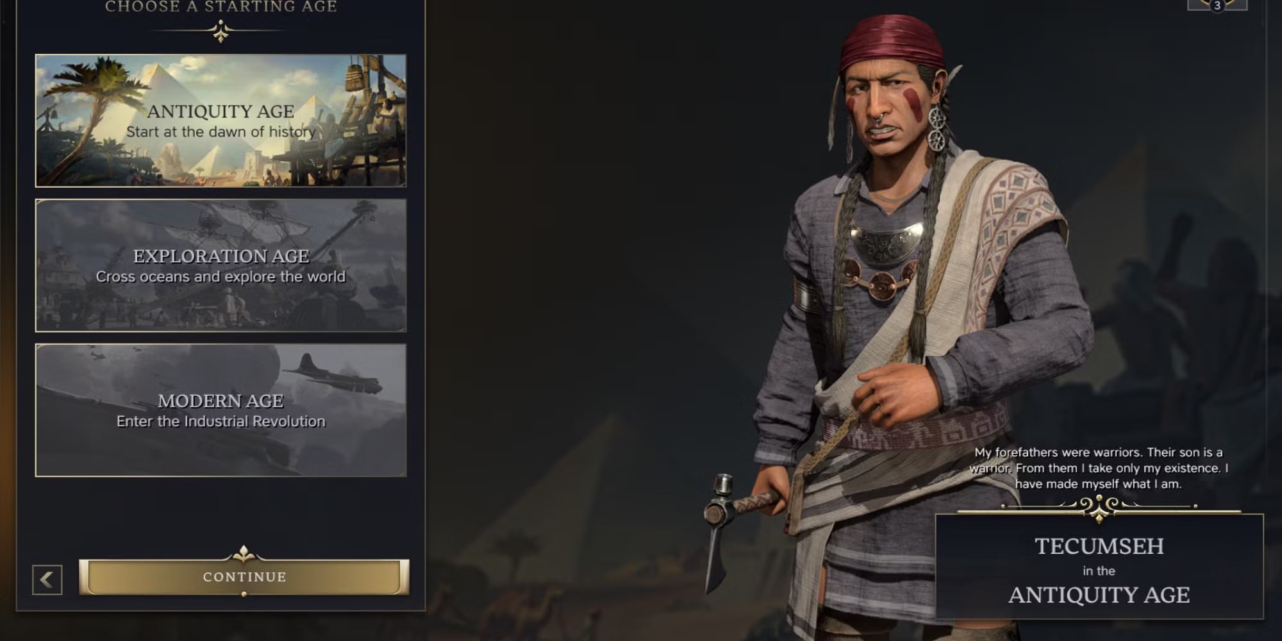Click the bomber plane in Modern Age card

pyautogui.click(x=333, y=373)
